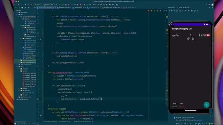Click the minus button under the apples amount
Viewport: 223px width, 125px height.
188,39
